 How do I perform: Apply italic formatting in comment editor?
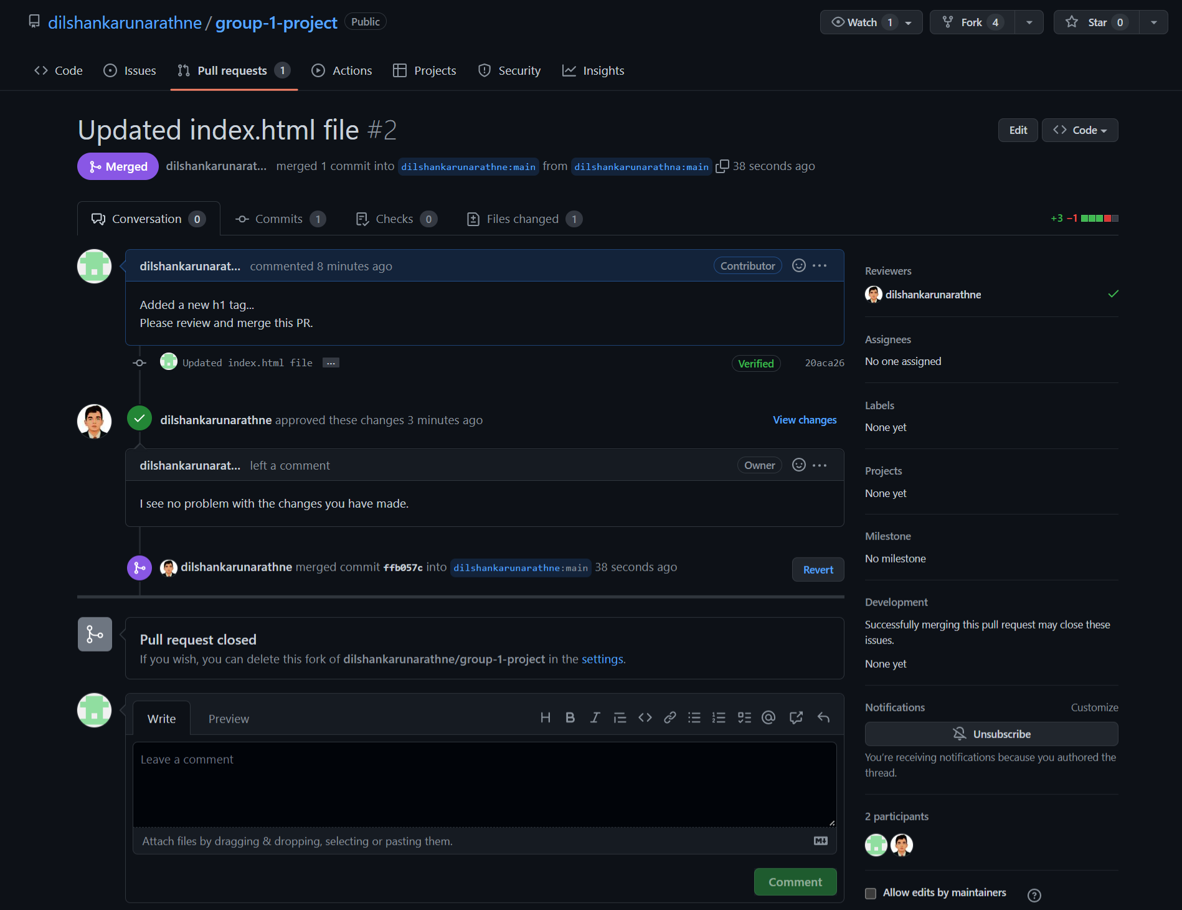(x=595, y=718)
